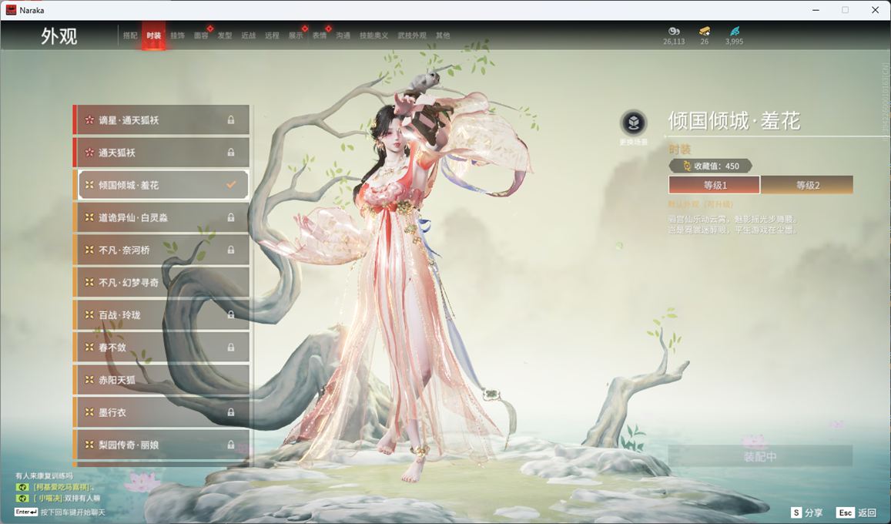Image resolution: width=891 pixels, height=524 pixels.
Task: Click the lock icon on 谪星·通天狐袄
Action: tap(231, 120)
